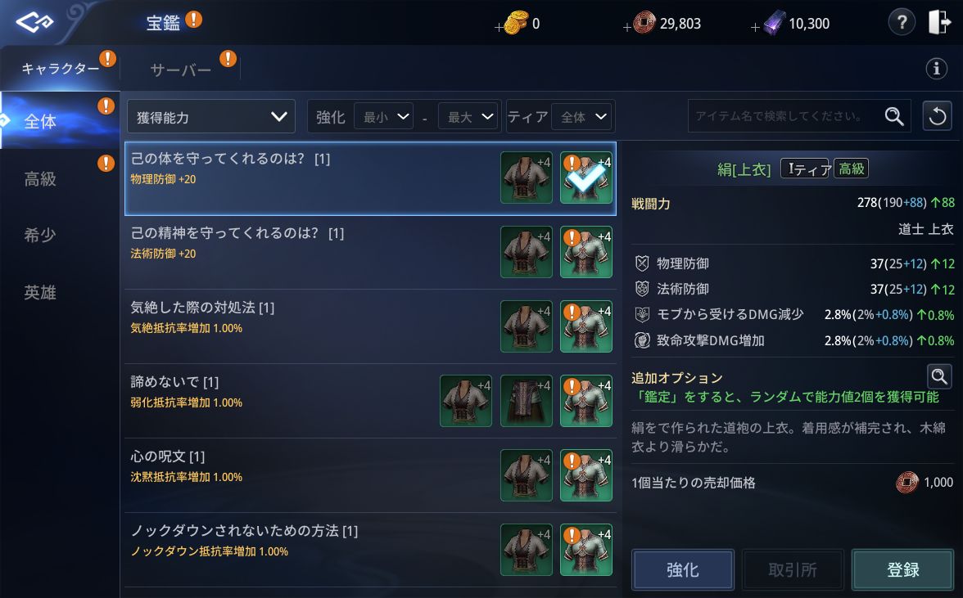Open the ティア 全体 dropdown
This screenshot has width=963, height=598.
583,116
